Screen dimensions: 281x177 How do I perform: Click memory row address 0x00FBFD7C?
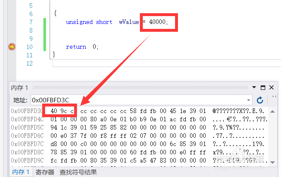27,144
